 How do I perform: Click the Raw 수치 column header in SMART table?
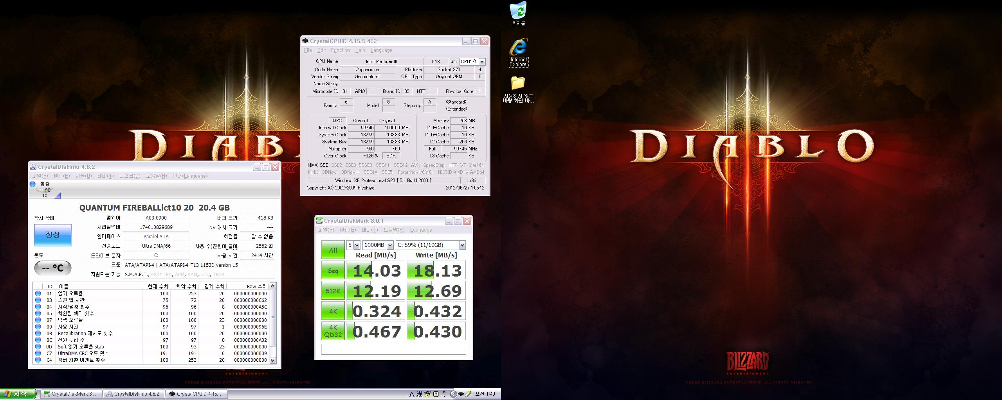(248, 286)
